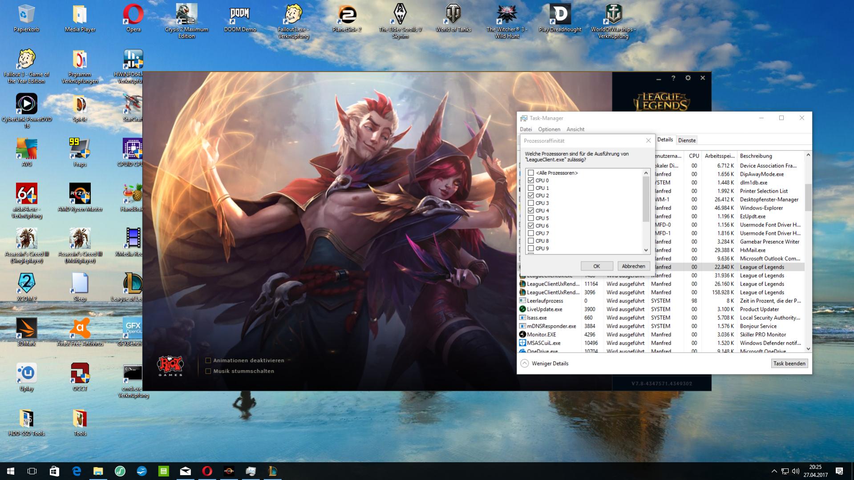The width and height of the screenshot is (854, 480).
Task: Click the League client help question mark
Action: pos(673,78)
